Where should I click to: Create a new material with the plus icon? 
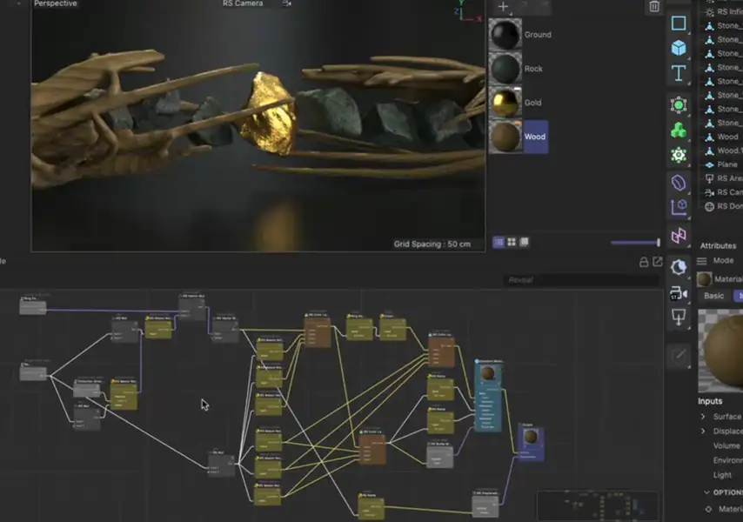pyautogui.click(x=503, y=7)
